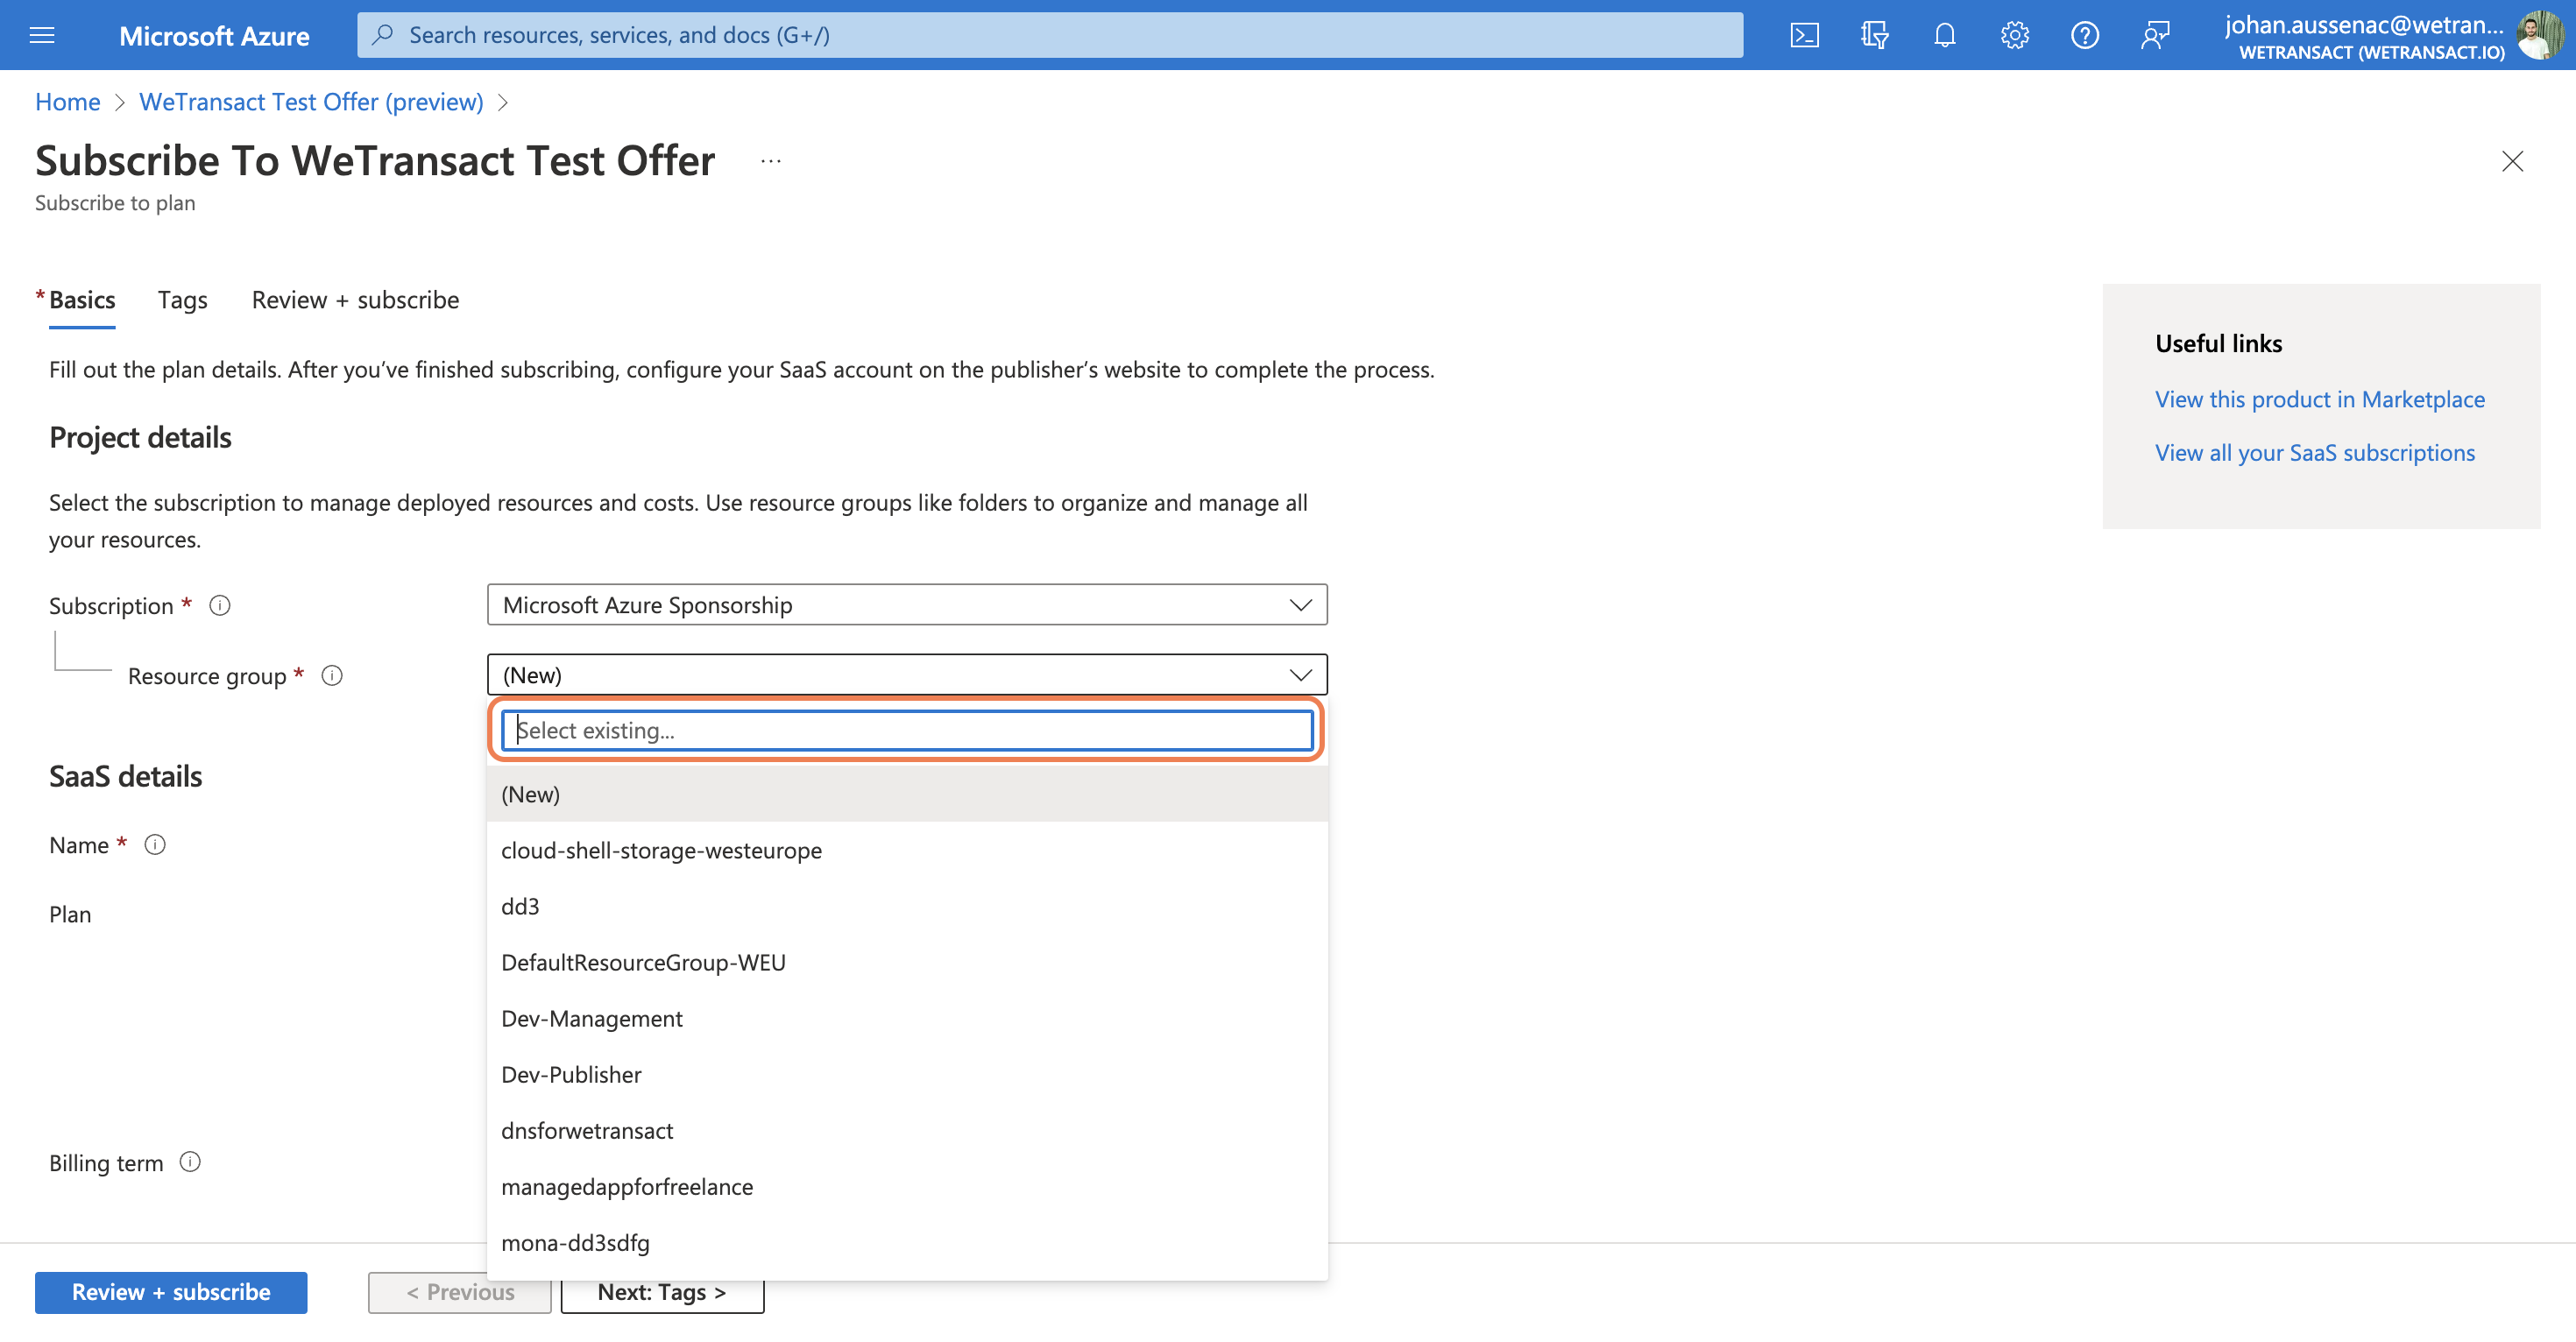
Task: Click the Select existing filter field
Action: pyautogui.click(x=907, y=730)
